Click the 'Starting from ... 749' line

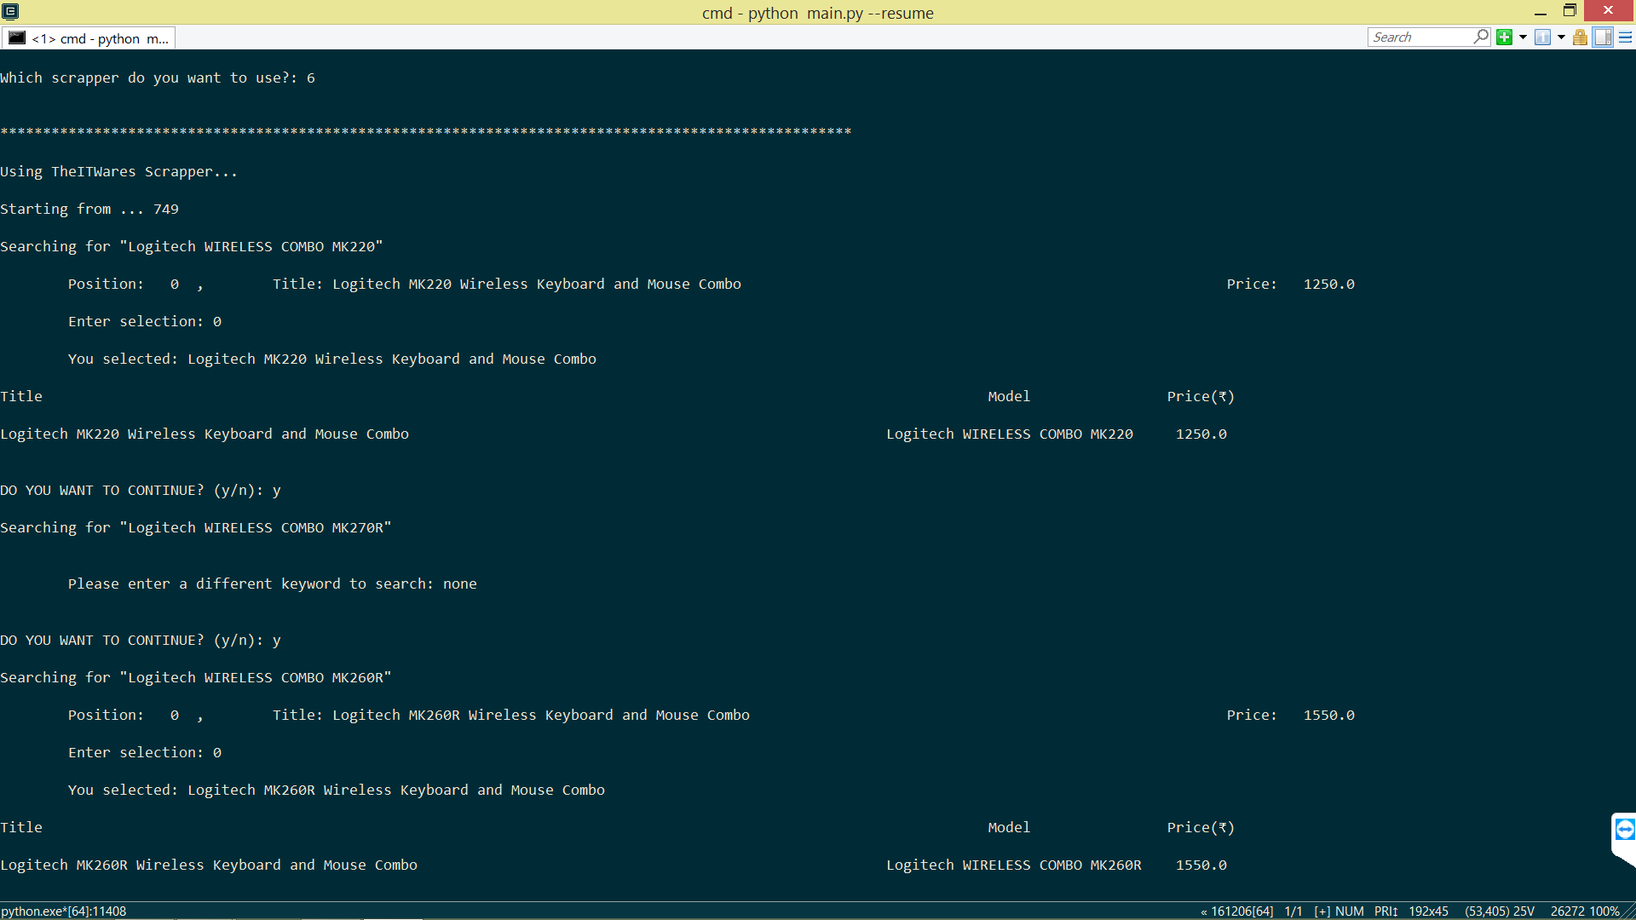(89, 209)
